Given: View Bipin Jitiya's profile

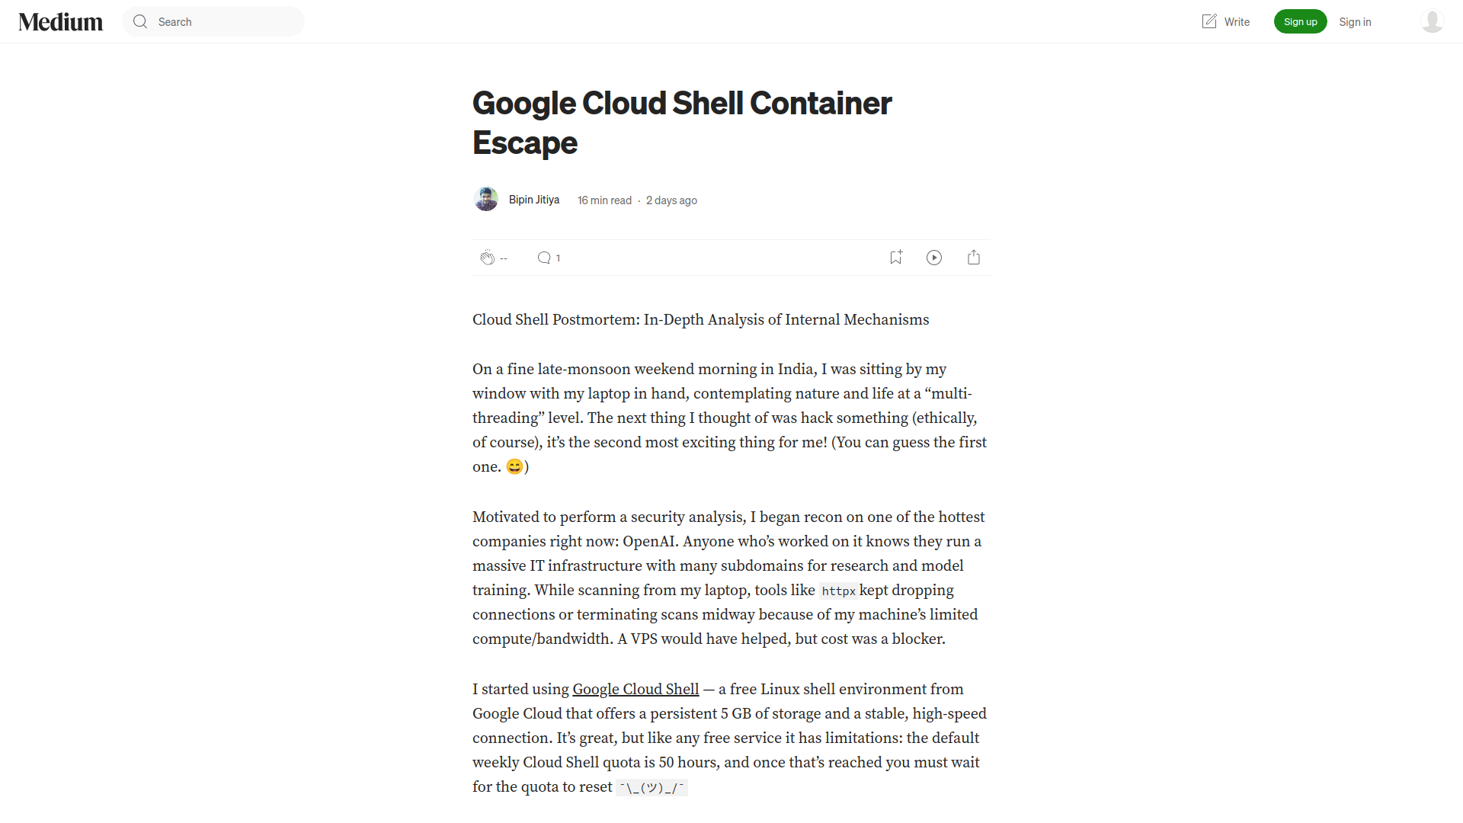Looking at the screenshot, I should point(533,200).
